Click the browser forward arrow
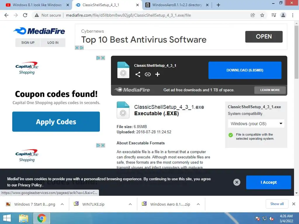The height and width of the screenshot is (224, 299). pyautogui.click(x=16, y=15)
